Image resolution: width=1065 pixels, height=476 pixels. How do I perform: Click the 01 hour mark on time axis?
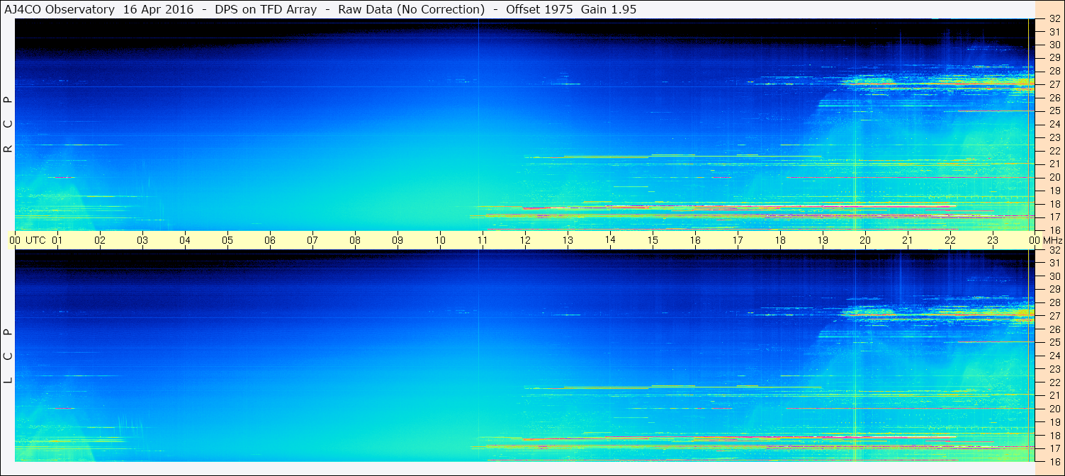click(x=57, y=240)
